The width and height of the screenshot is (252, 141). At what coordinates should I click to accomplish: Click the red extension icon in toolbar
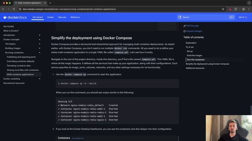[x=230, y=9]
